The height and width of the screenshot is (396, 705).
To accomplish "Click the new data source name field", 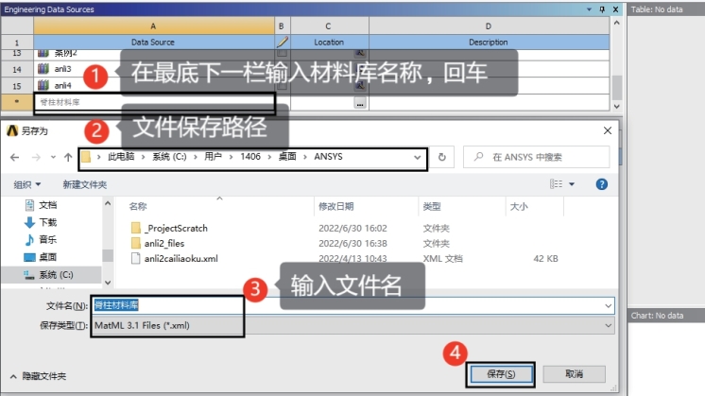I will (x=155, y=102).
